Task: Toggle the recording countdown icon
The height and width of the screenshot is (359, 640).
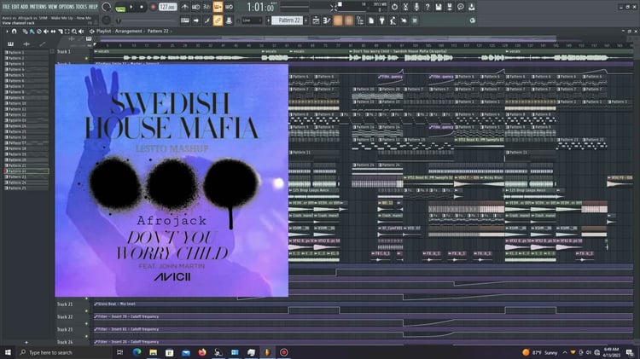Action: click(x=207, y=7)
